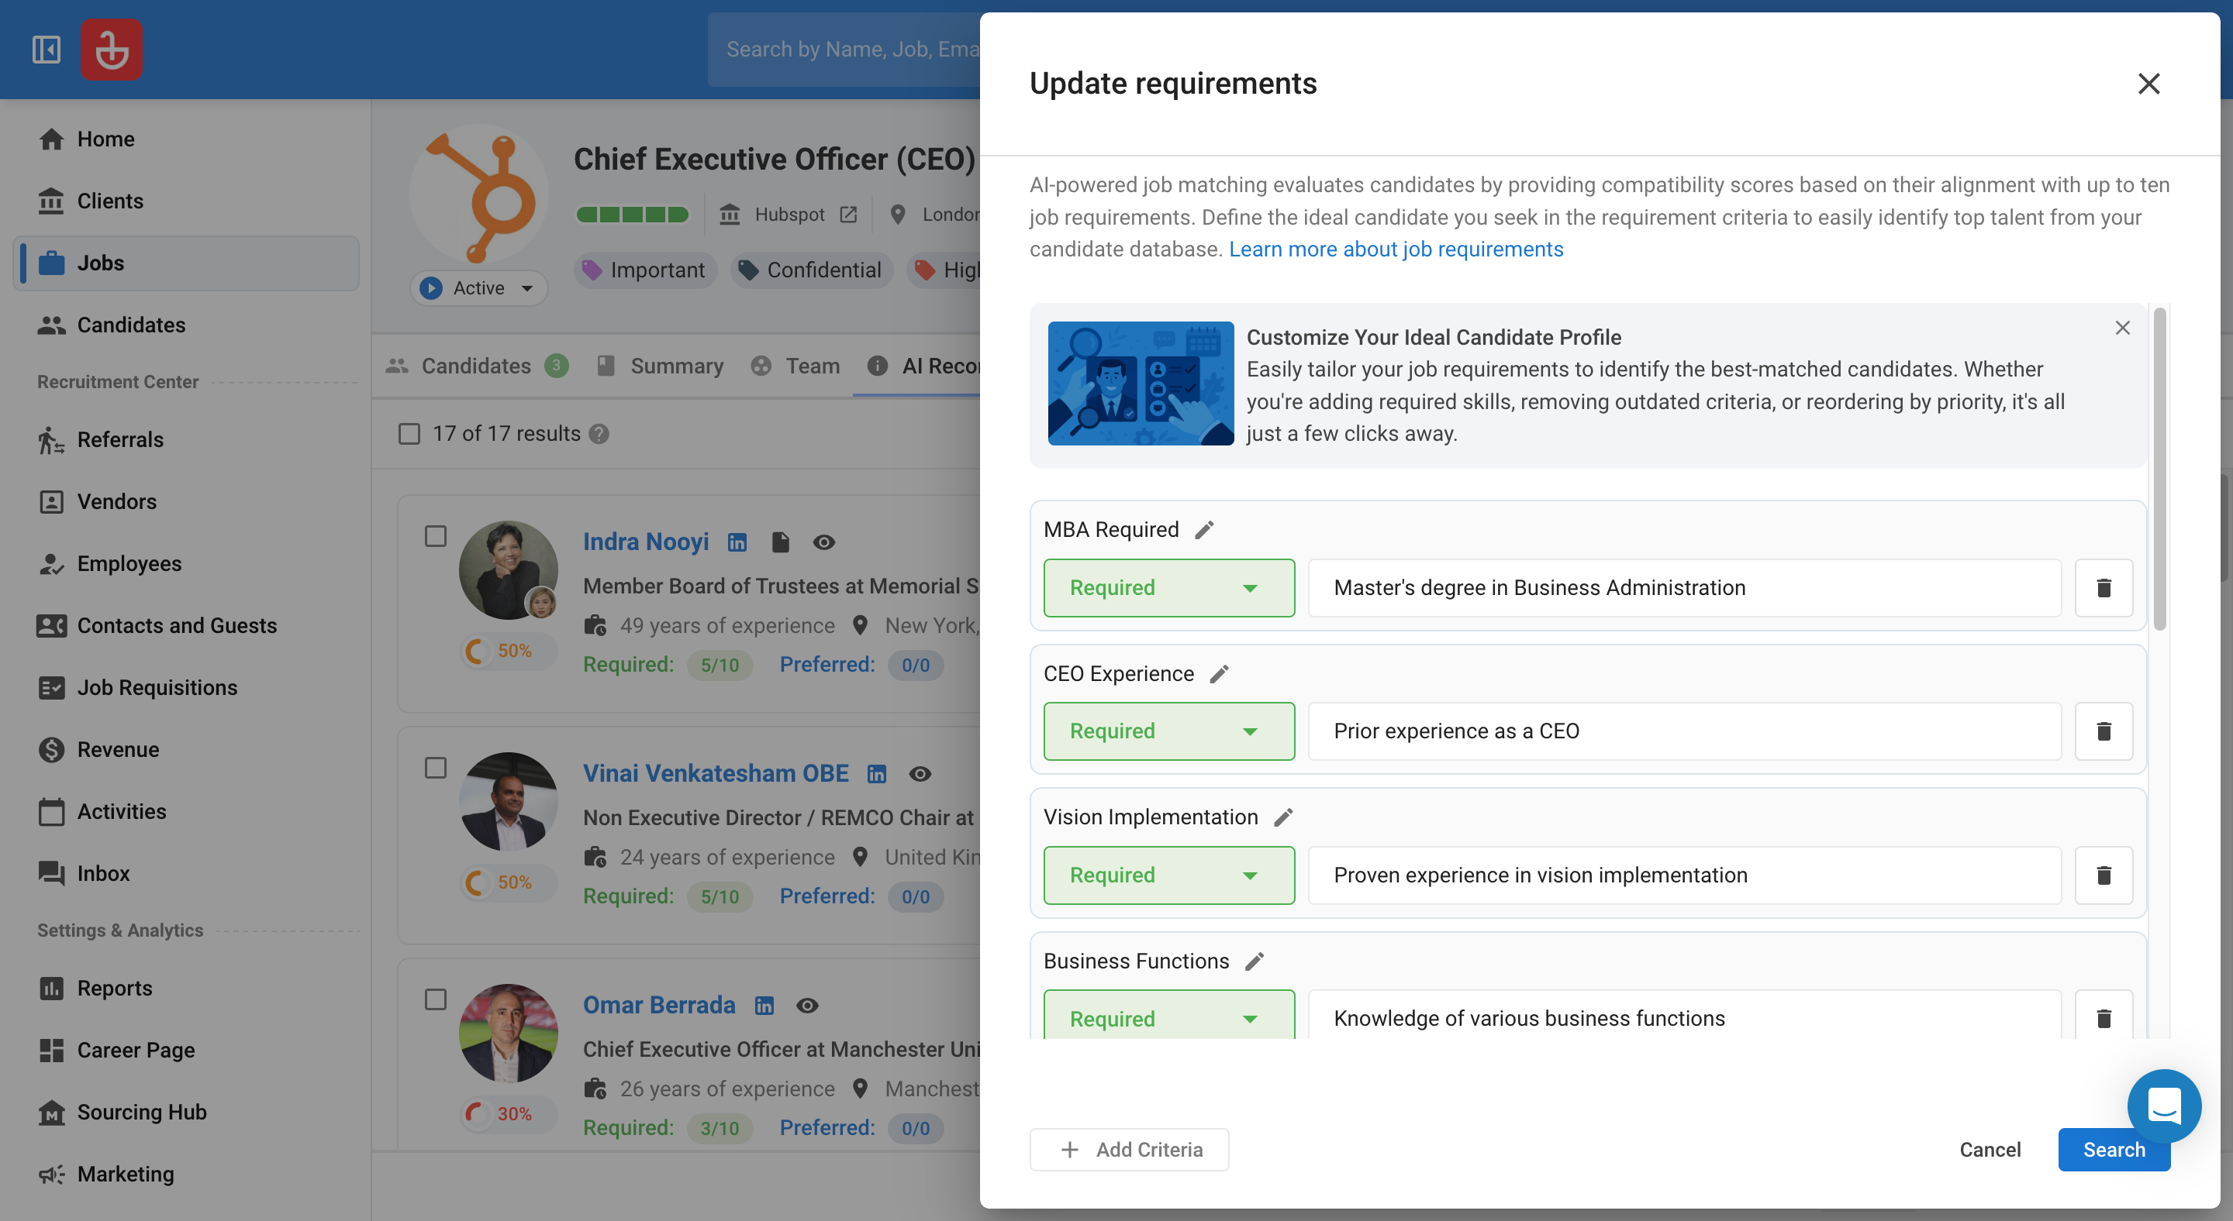This screenshot has height=1221, width=2233.
Task: Click the Add Criteria button
Action: (x=1129, y=1149)
